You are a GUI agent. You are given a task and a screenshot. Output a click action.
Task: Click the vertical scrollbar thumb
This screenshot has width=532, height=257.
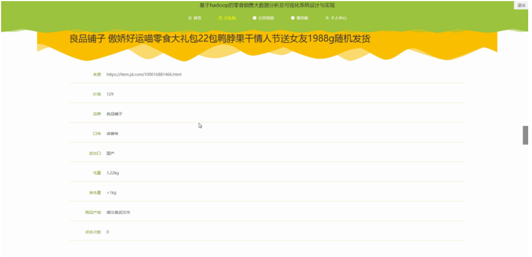pyautogui.click(x=525, y=135)
